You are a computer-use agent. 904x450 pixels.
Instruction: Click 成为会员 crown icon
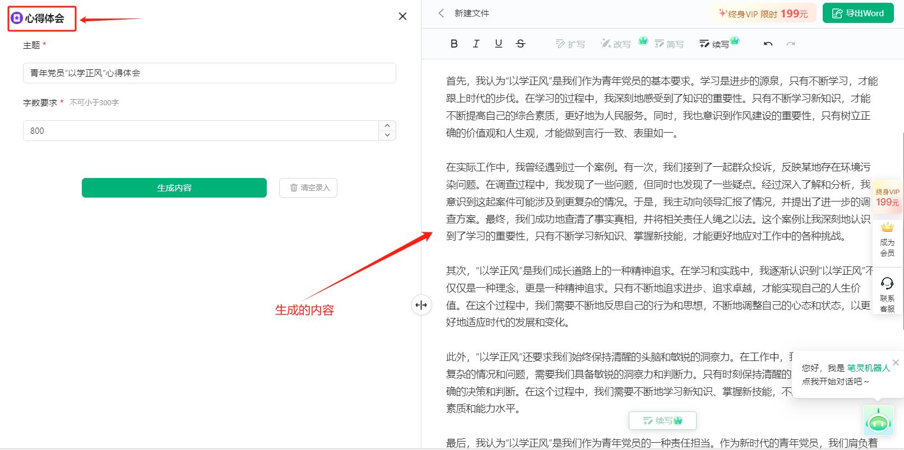887,228
